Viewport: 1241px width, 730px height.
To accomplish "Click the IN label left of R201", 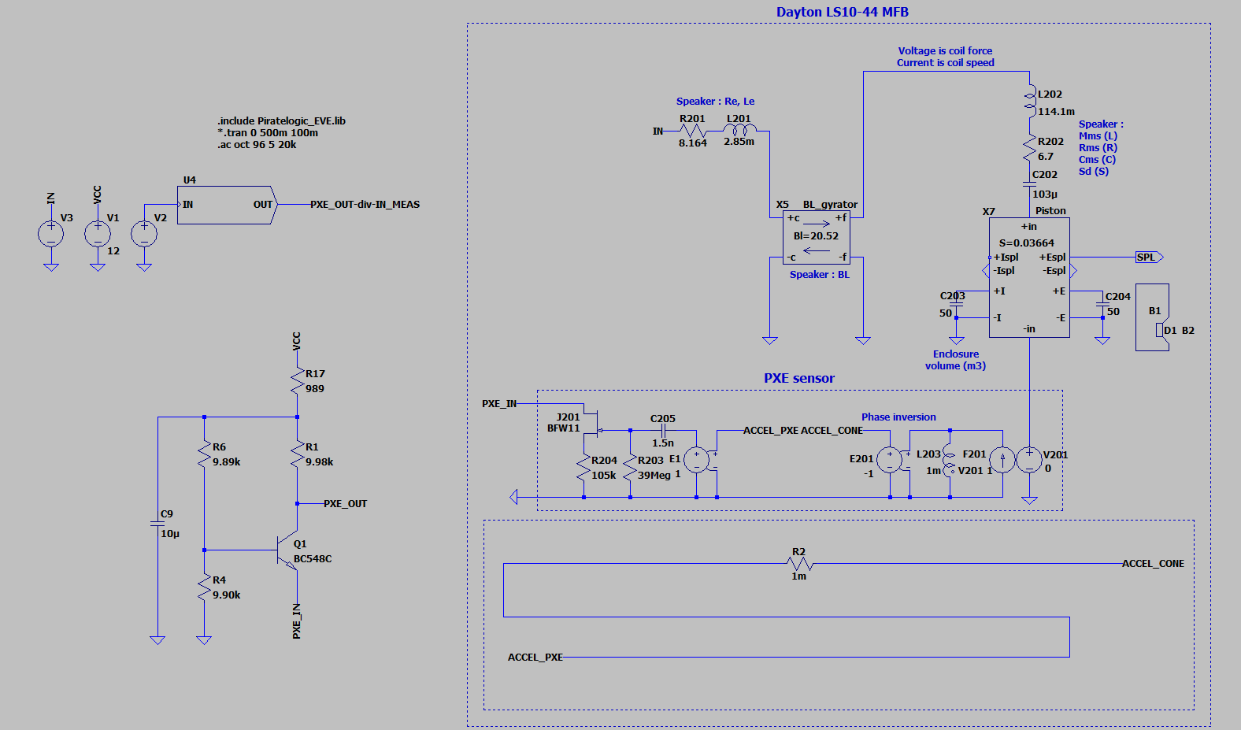I will click(658, 131).
